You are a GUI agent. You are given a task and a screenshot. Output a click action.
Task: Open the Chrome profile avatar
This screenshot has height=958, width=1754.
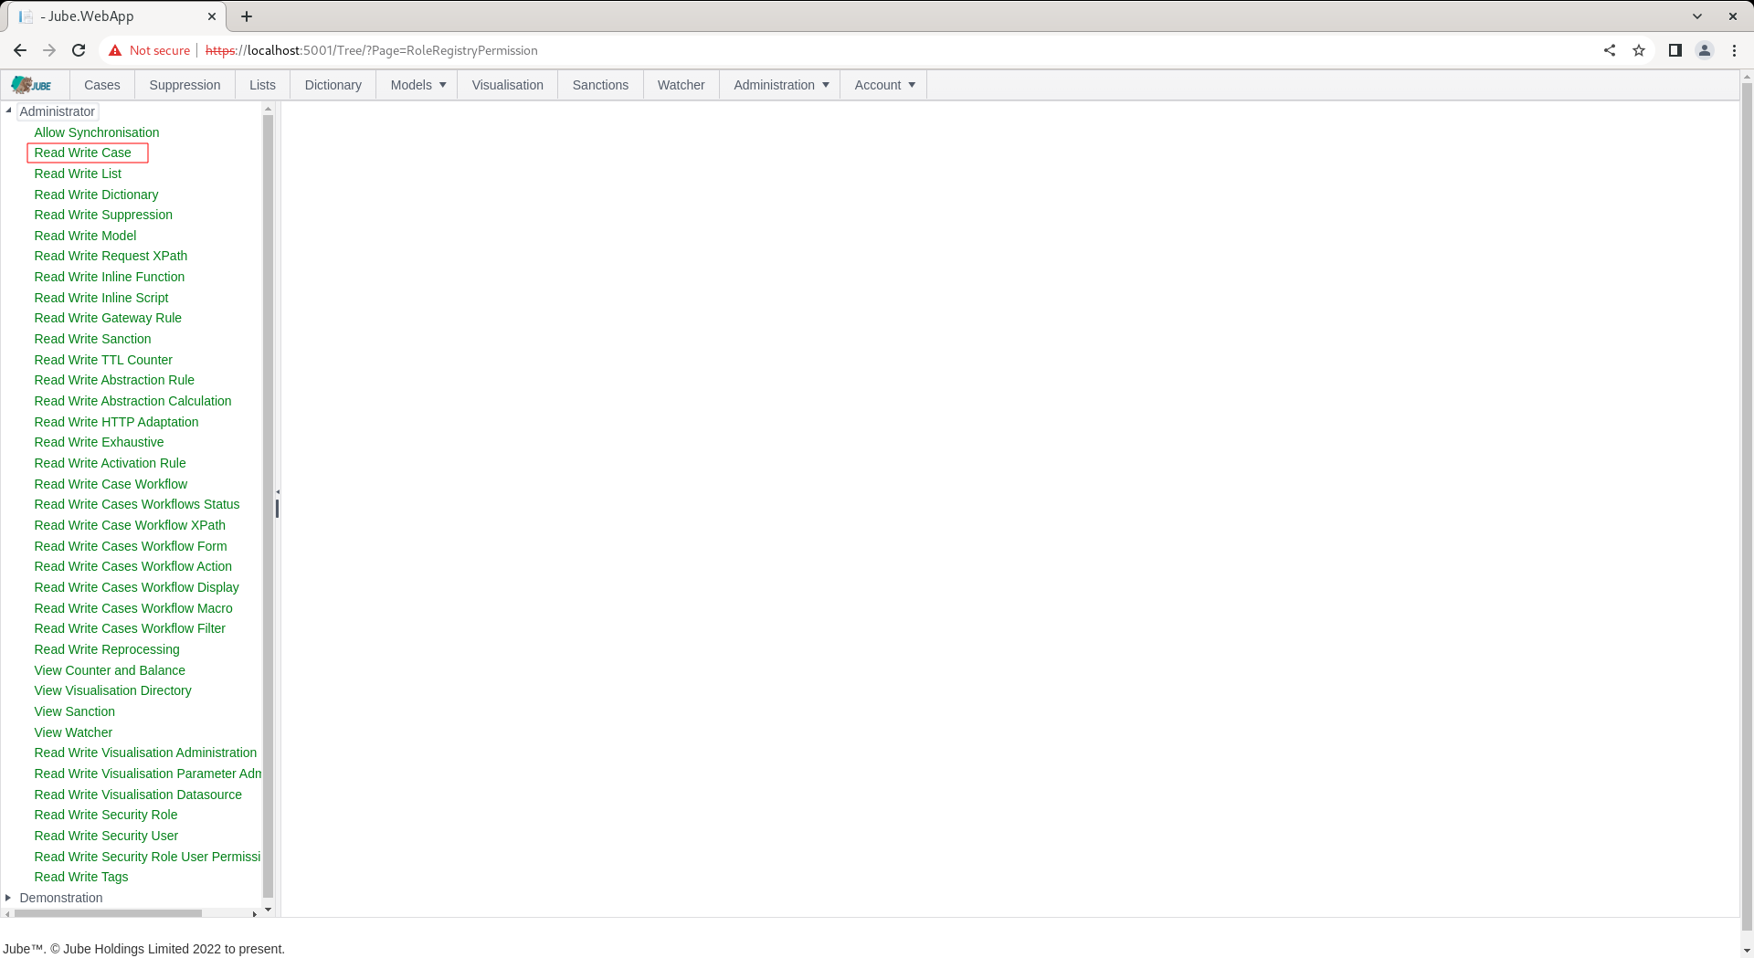pyautogui.click(x=1705, y=50)
